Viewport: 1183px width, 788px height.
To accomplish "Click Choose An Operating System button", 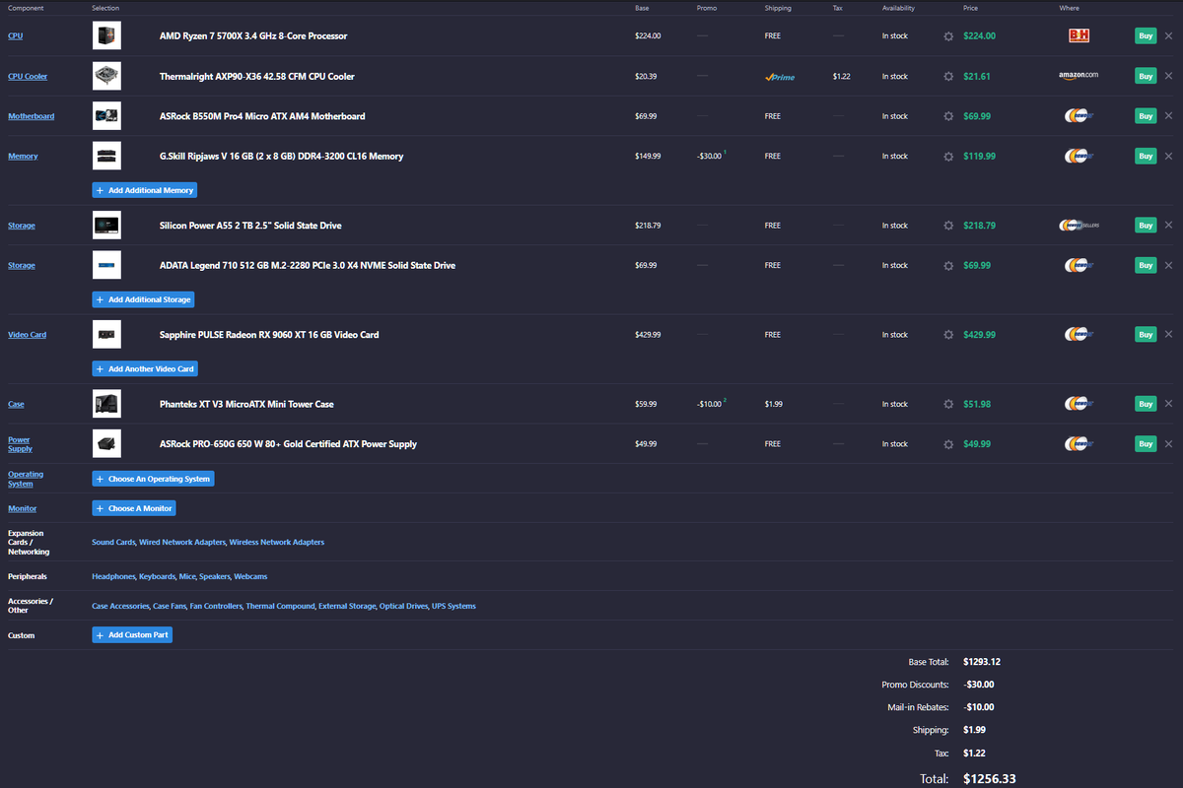I will point(153,479).
